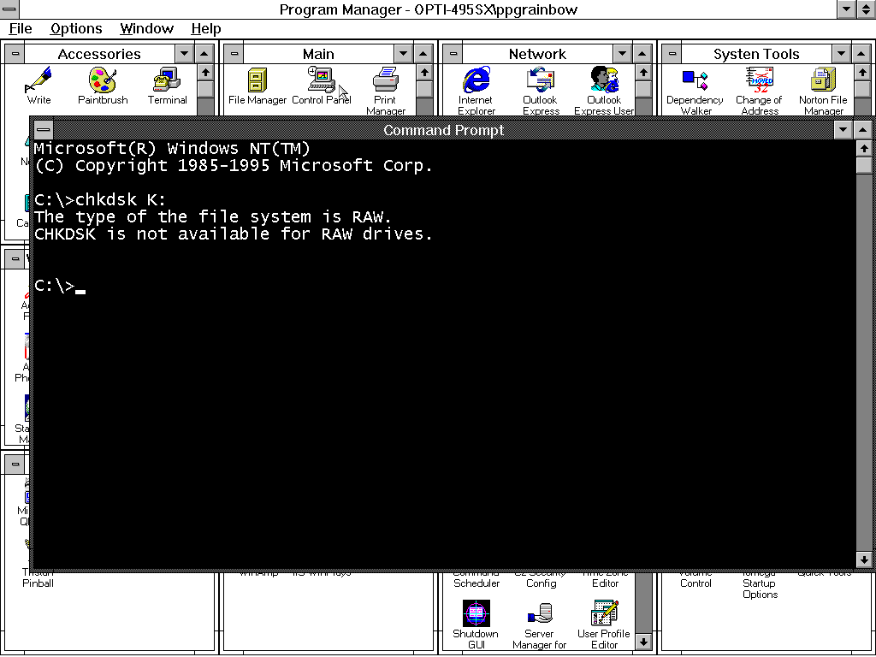This screenshot has width=876, height=657.
Task: Launch the Shutdown GUI utility
Action: (476, 614)
